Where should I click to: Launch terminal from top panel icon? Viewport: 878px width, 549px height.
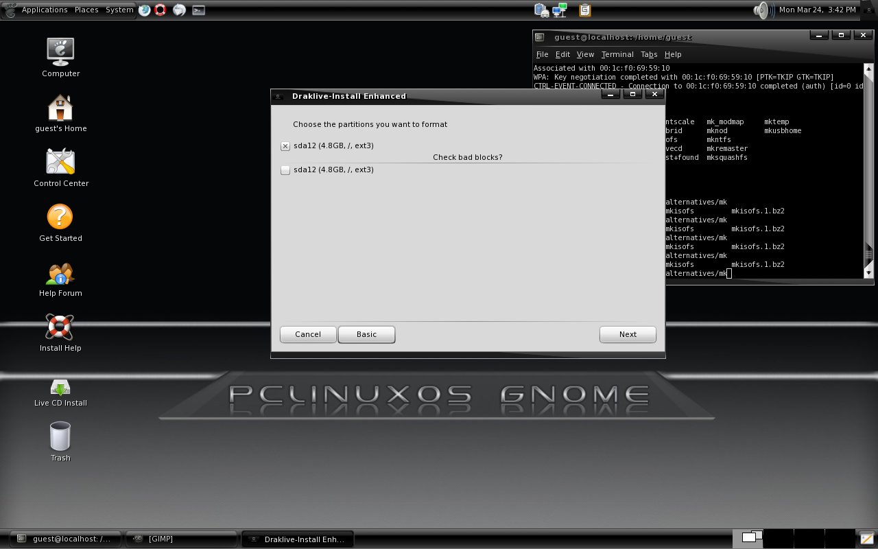pos(198,10)
